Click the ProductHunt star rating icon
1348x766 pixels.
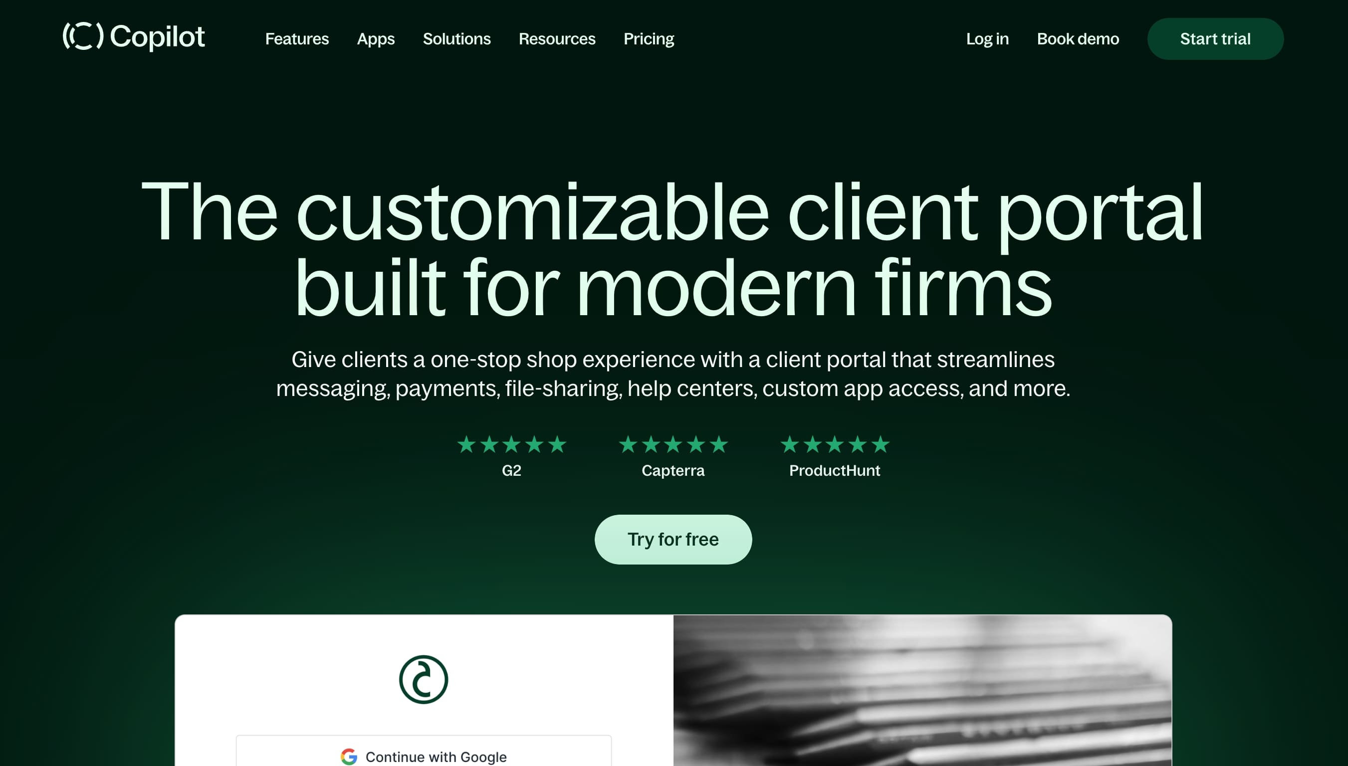[834, 445]
